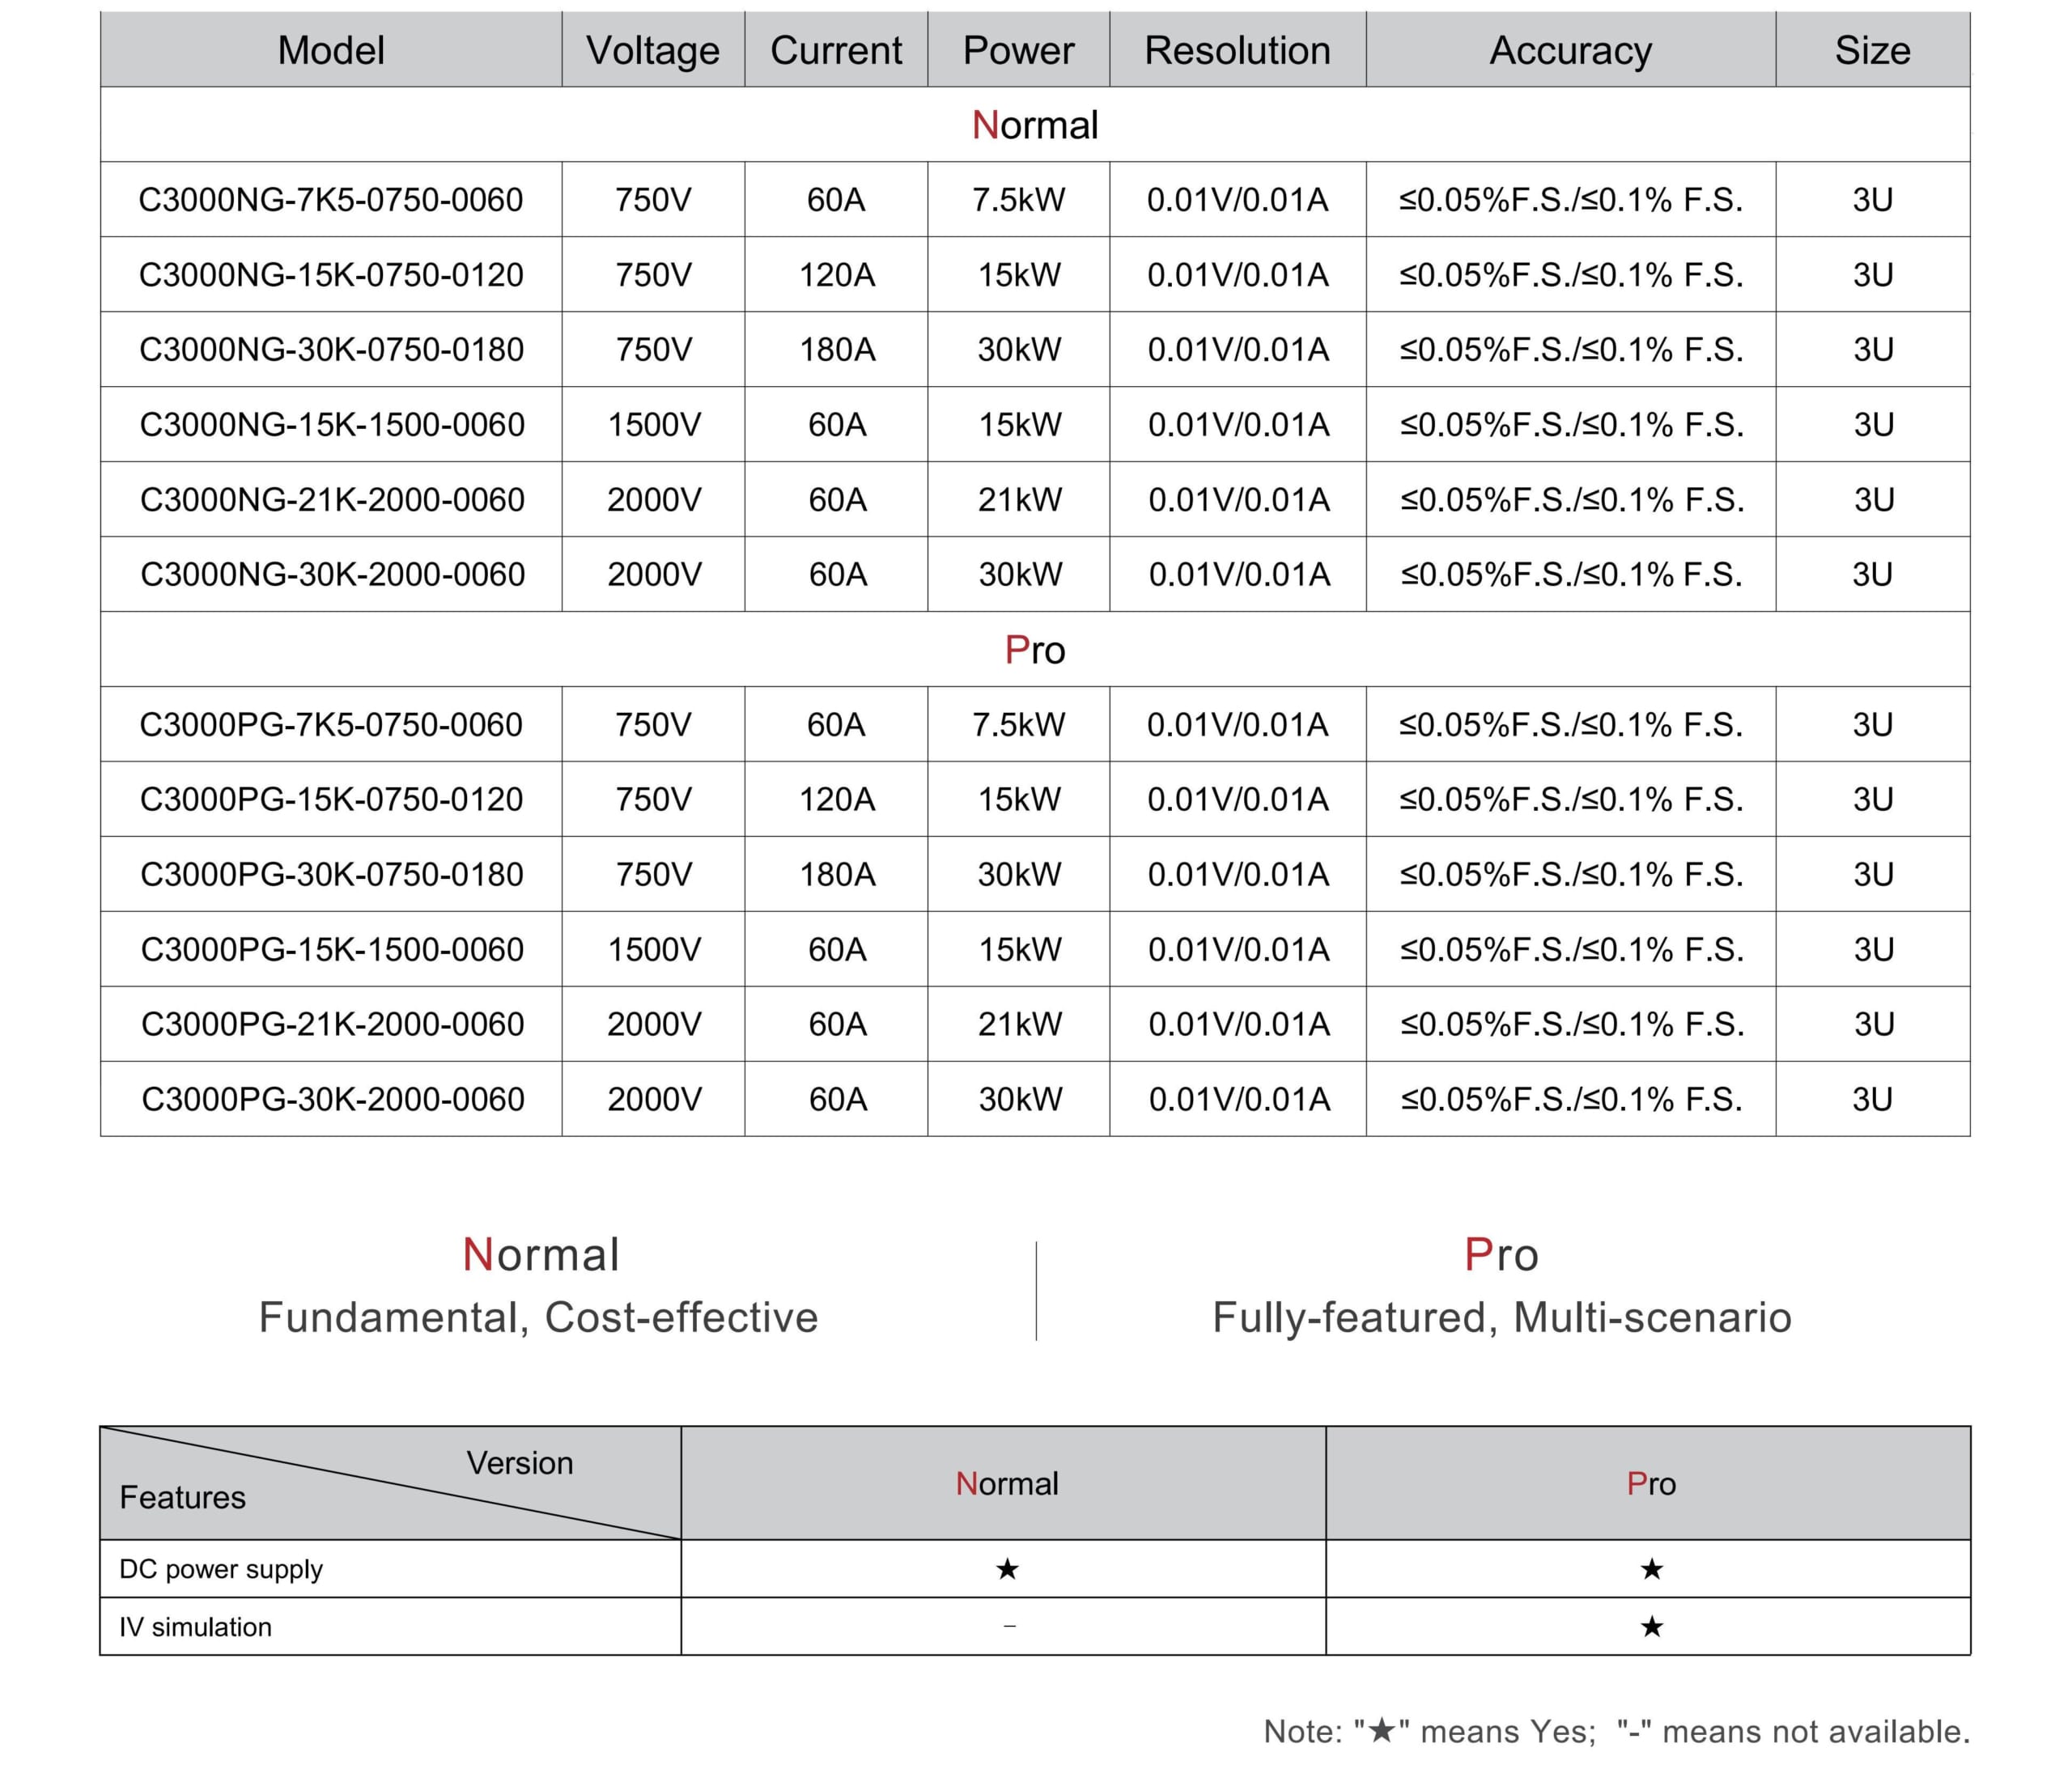Click the Fully-featured, Multi-scenario tagline

click(x=1501, y=1318)
